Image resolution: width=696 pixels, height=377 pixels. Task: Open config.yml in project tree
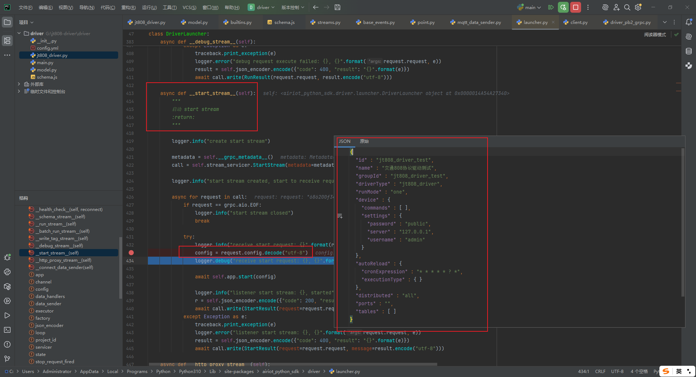click(x=47, y=48)
